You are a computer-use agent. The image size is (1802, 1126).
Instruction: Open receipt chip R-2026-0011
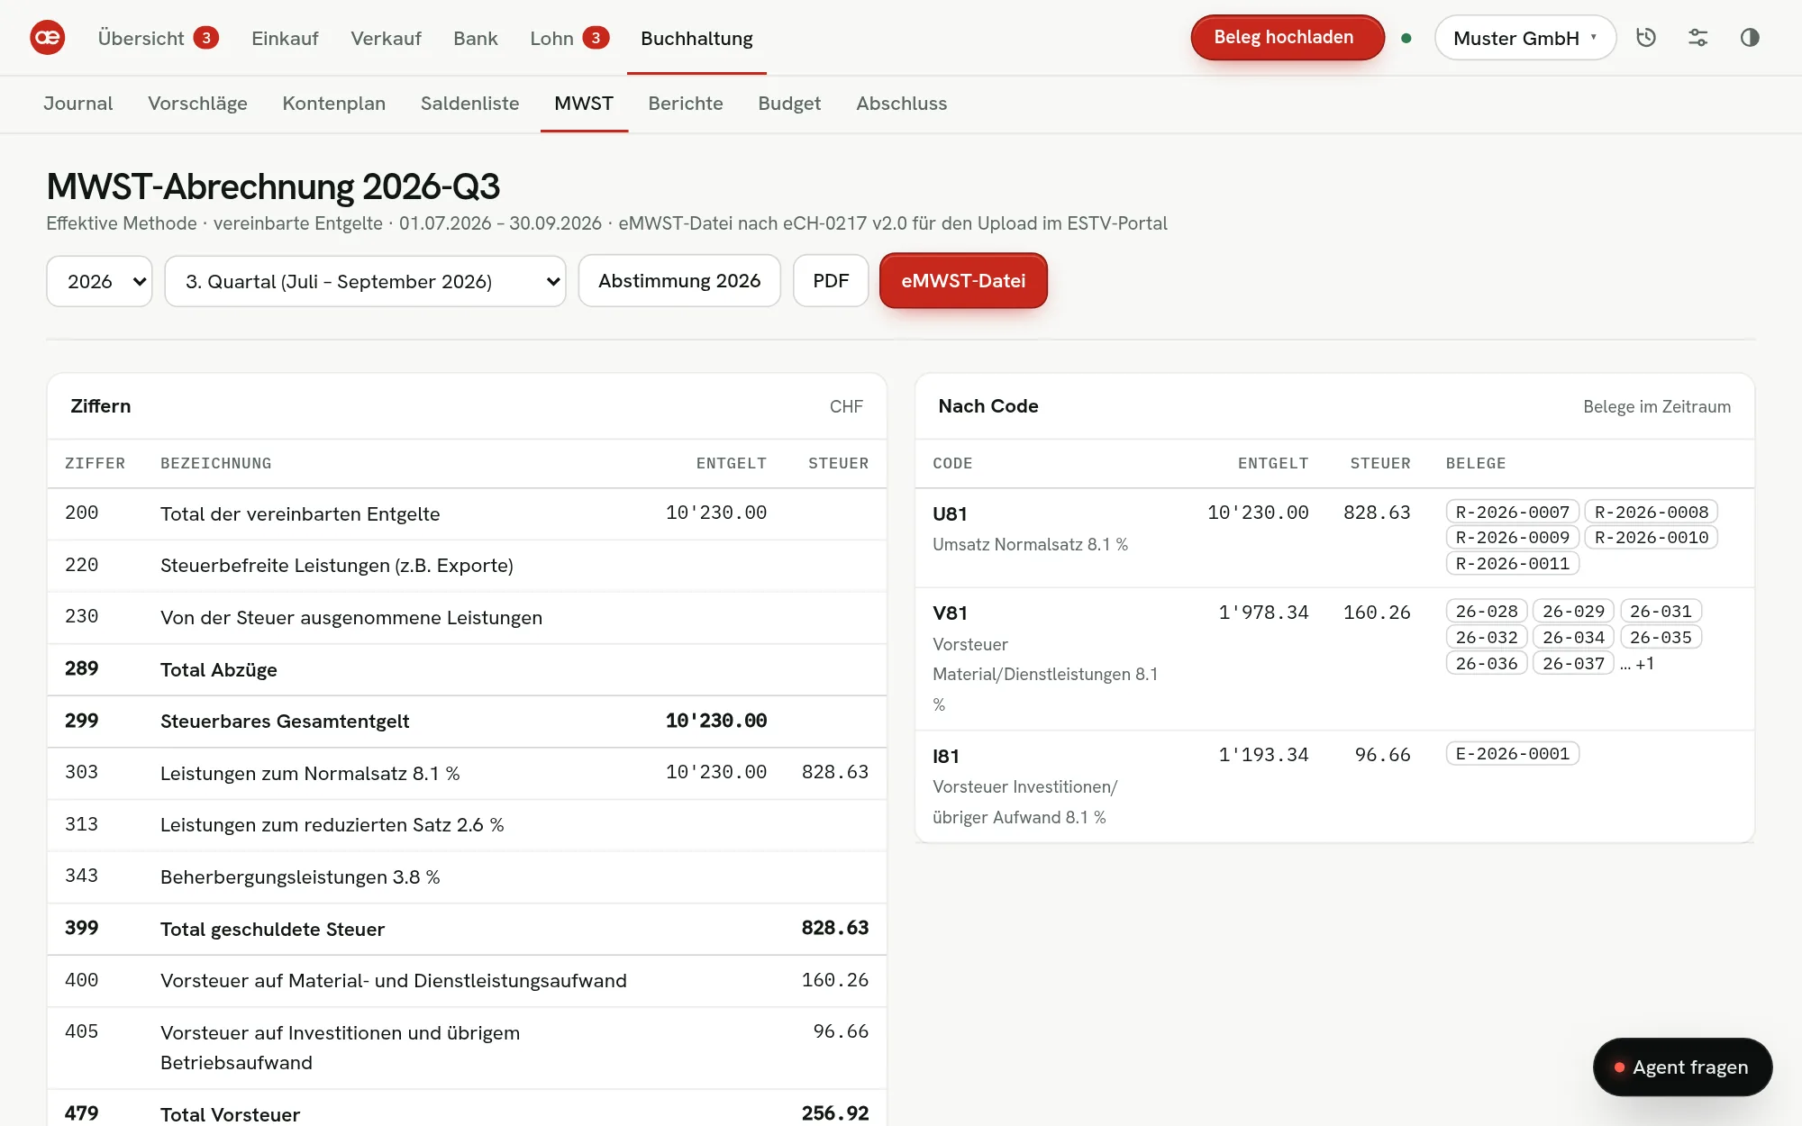click(1512, 564)
